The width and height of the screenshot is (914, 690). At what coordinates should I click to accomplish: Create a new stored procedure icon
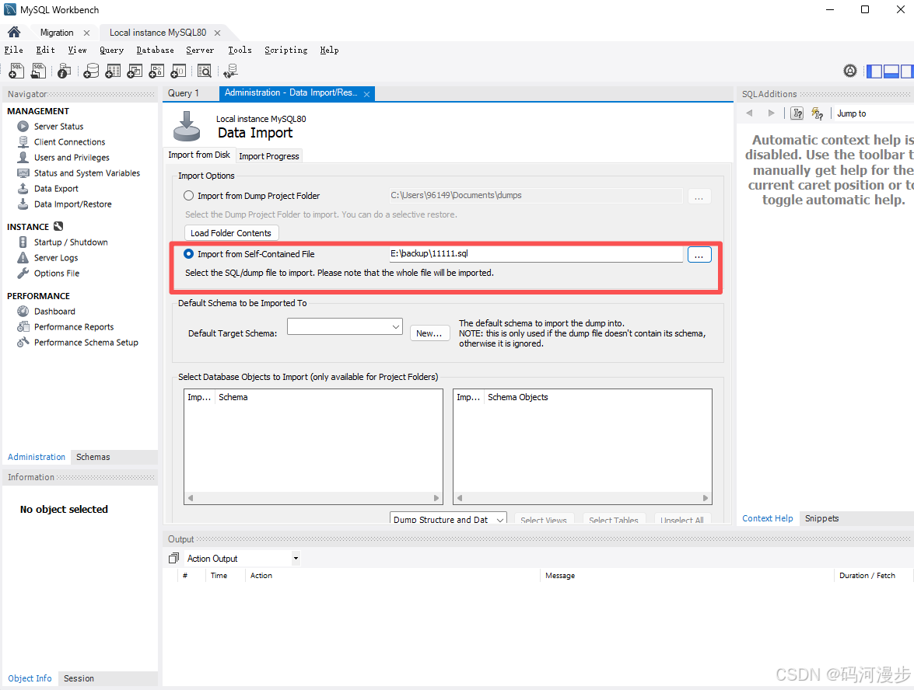(156, 71)
